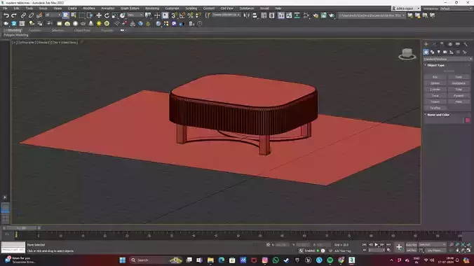Switch to the Freeform ribbon tab

34,30
